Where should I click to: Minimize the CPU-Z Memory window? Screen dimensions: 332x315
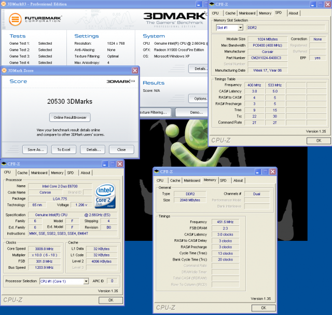(257, 171)
